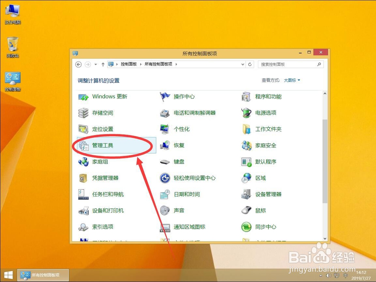Viewport: 376px width, 282px height.
Task: Refresh the control panel view
Action: [x=250, y=64]
